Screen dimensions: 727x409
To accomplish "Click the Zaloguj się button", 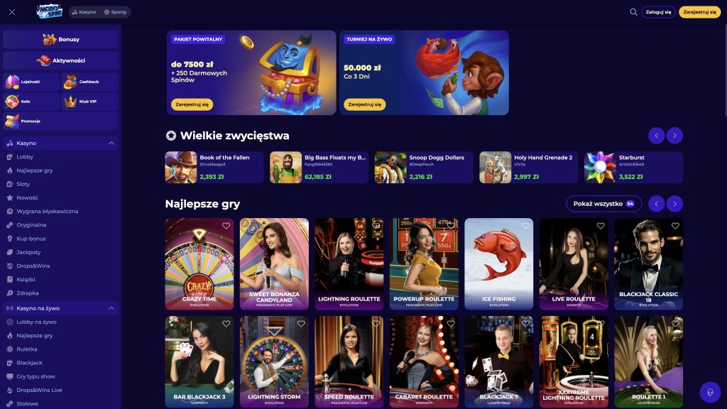I will pos(658,12).
